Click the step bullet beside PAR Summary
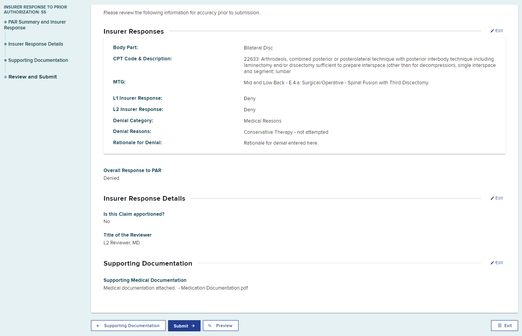 [5, 22]
